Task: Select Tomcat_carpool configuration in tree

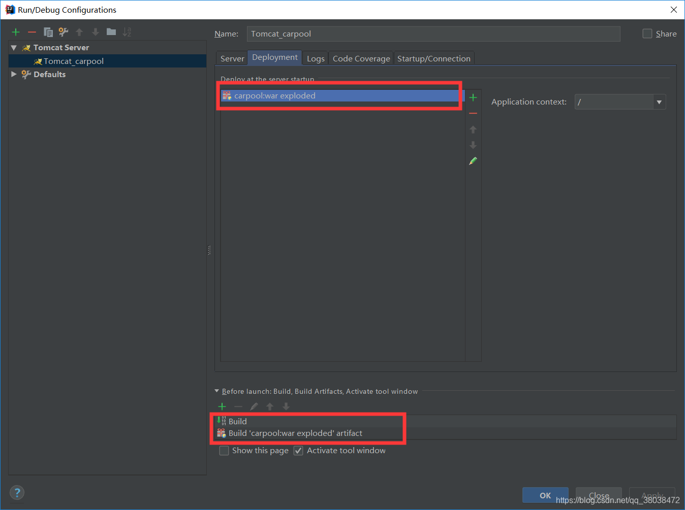Action: click(x=107, y=61)
